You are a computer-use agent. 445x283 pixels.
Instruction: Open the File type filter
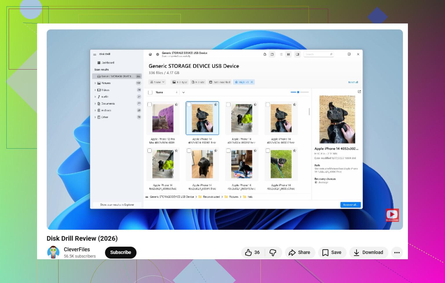[180, 82]
